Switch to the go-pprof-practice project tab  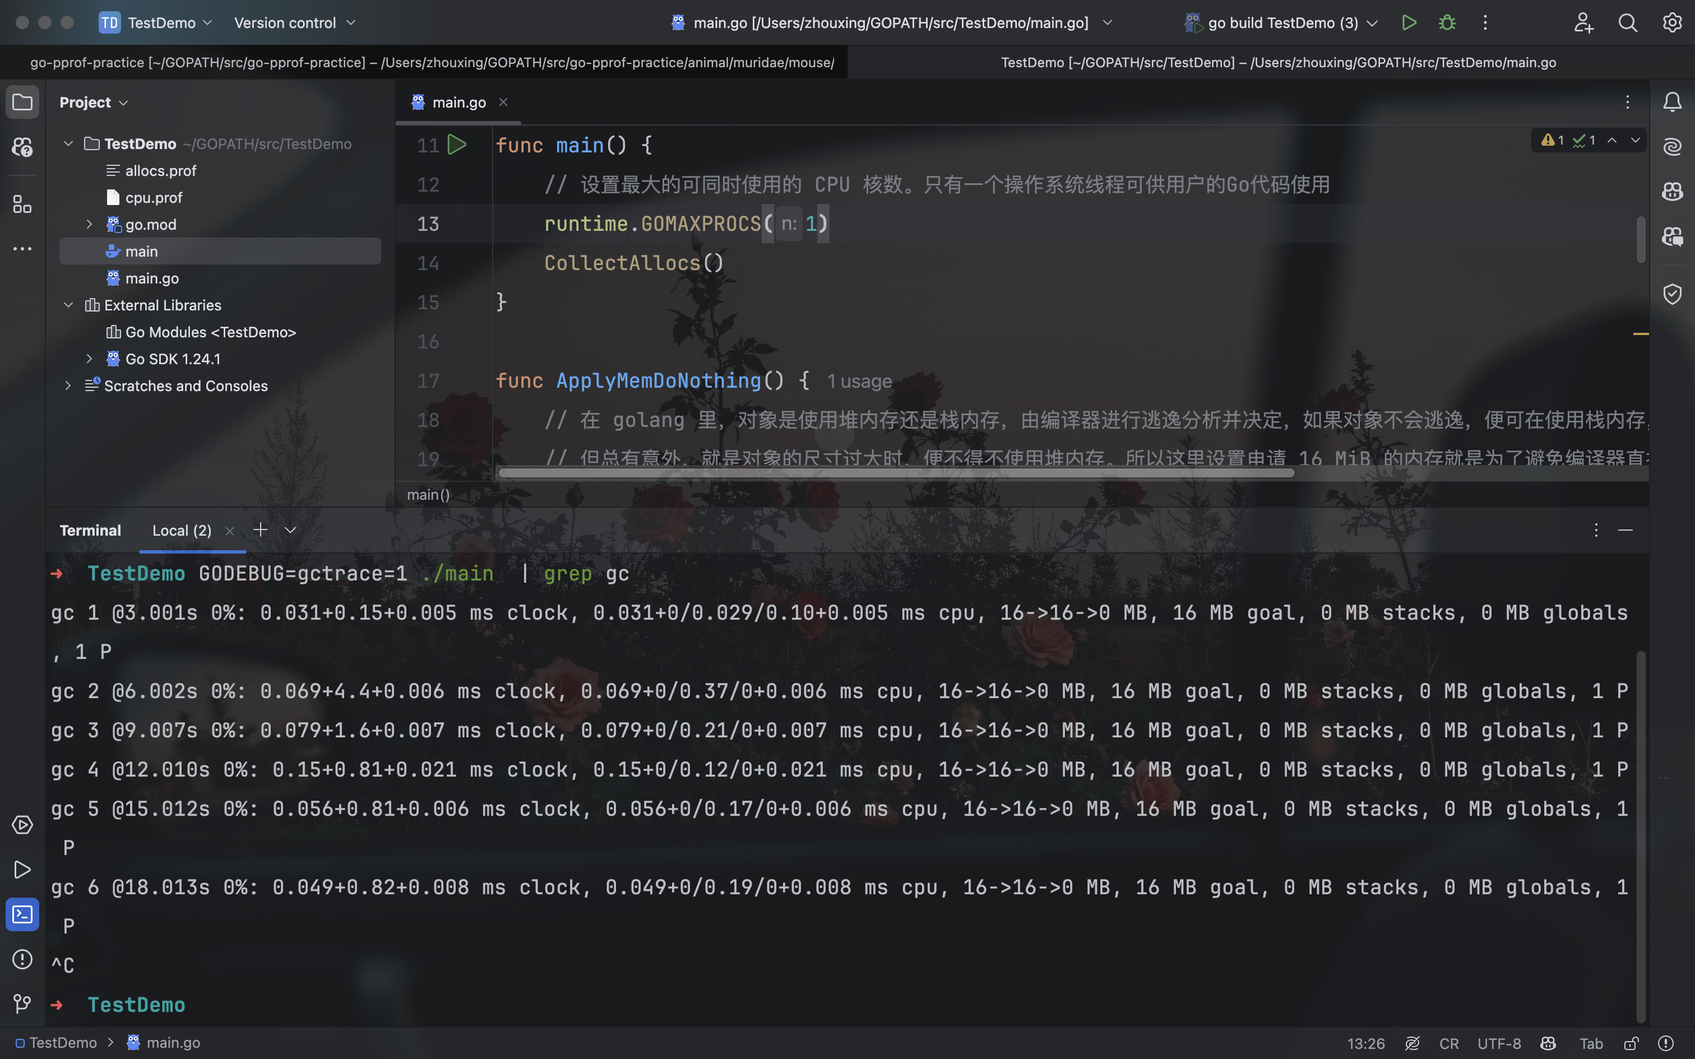432,62
